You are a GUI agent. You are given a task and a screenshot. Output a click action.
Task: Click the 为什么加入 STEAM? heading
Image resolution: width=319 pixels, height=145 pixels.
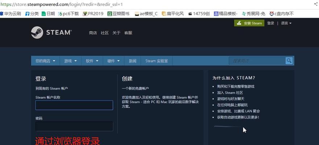pyautogui.click(x=233, y=78)
